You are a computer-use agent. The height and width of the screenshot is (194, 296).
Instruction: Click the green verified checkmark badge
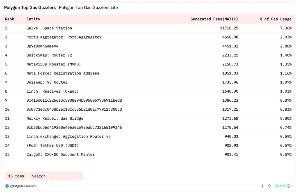point(289,186)
